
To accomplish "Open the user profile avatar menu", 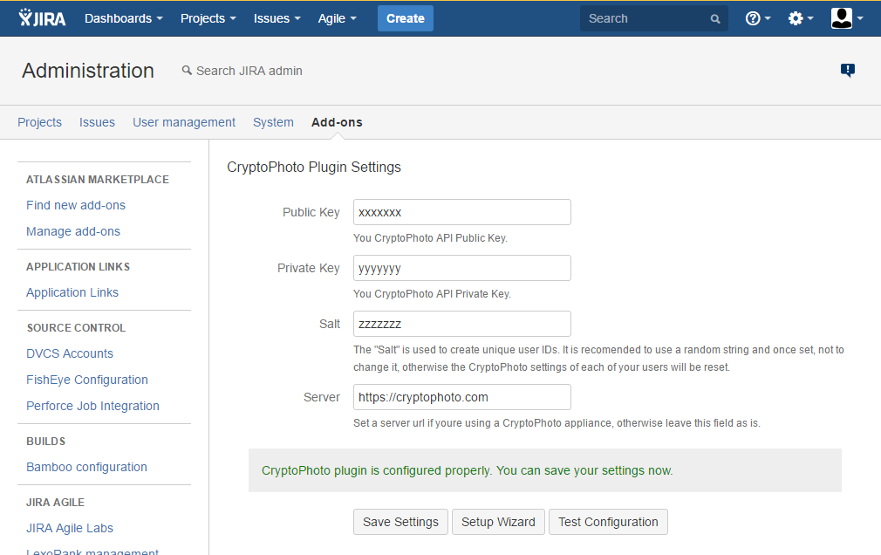I will point(847,18).
